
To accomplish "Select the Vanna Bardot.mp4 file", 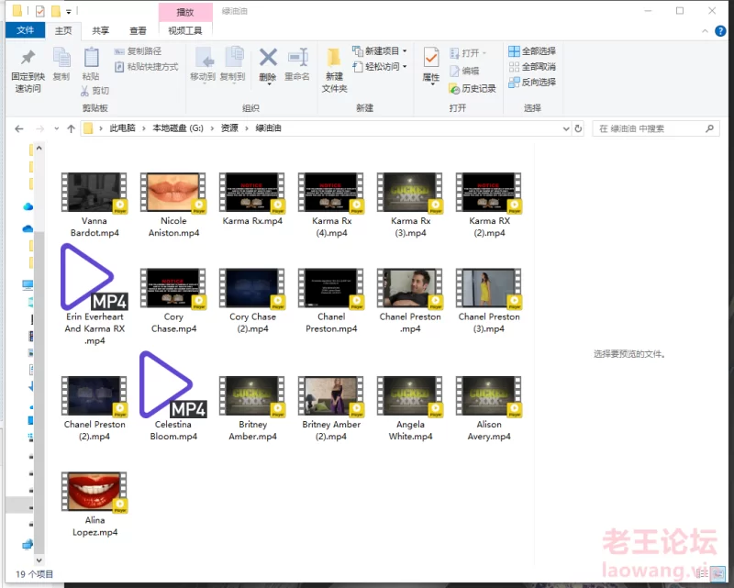I will [x=95, y=205].
